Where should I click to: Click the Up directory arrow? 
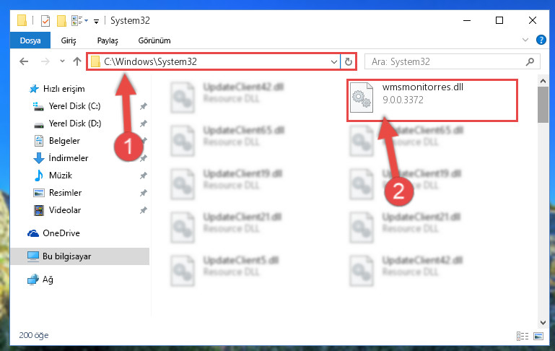77,61
